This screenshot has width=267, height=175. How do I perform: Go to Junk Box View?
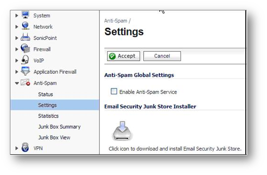pos(54,137)
